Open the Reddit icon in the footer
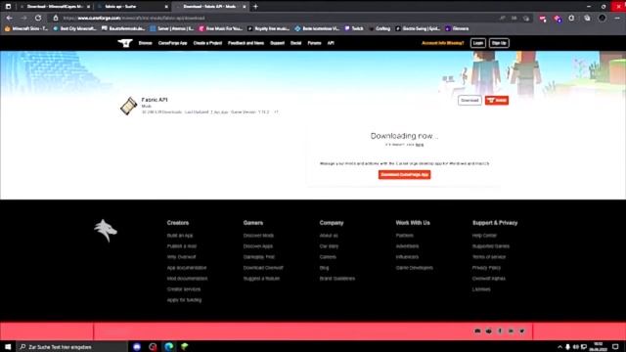This screenshot has width=626, height=352. [x=489, y=330]
